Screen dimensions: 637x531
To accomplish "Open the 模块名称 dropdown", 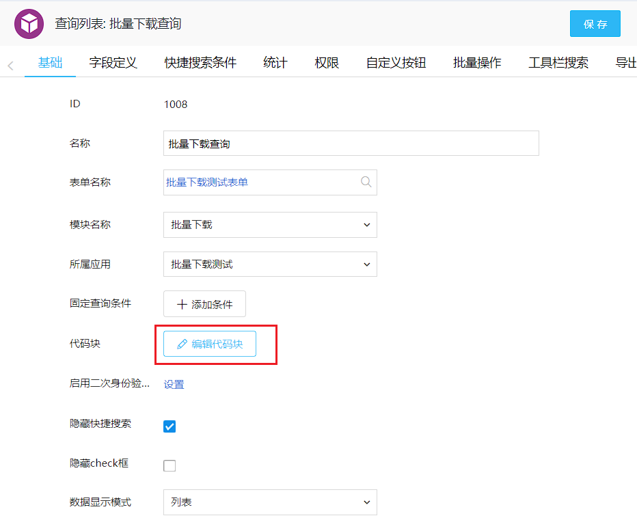I will (x=270, y=225).
